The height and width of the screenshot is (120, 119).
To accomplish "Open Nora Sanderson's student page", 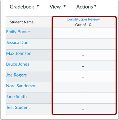I will tap(21, 86).
